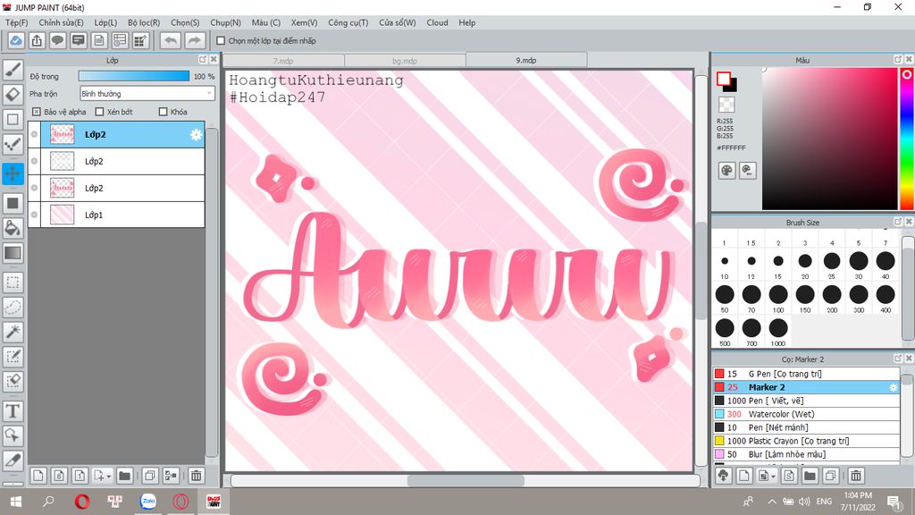The height and width of the screenshot is (515, 915).
Task: Open Zalo from the taskbar
Action: pyautogui.click(x=148, y=502)
